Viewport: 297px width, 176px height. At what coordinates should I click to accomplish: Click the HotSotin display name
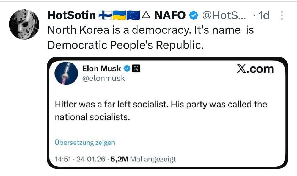71,16
